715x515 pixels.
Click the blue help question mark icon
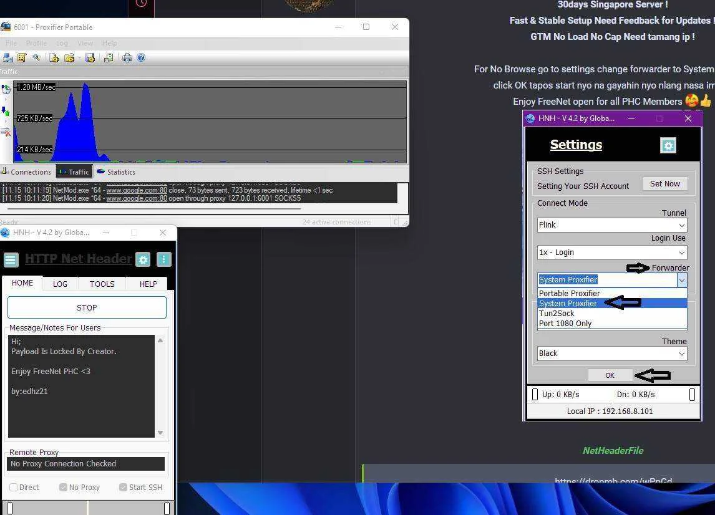142,57
